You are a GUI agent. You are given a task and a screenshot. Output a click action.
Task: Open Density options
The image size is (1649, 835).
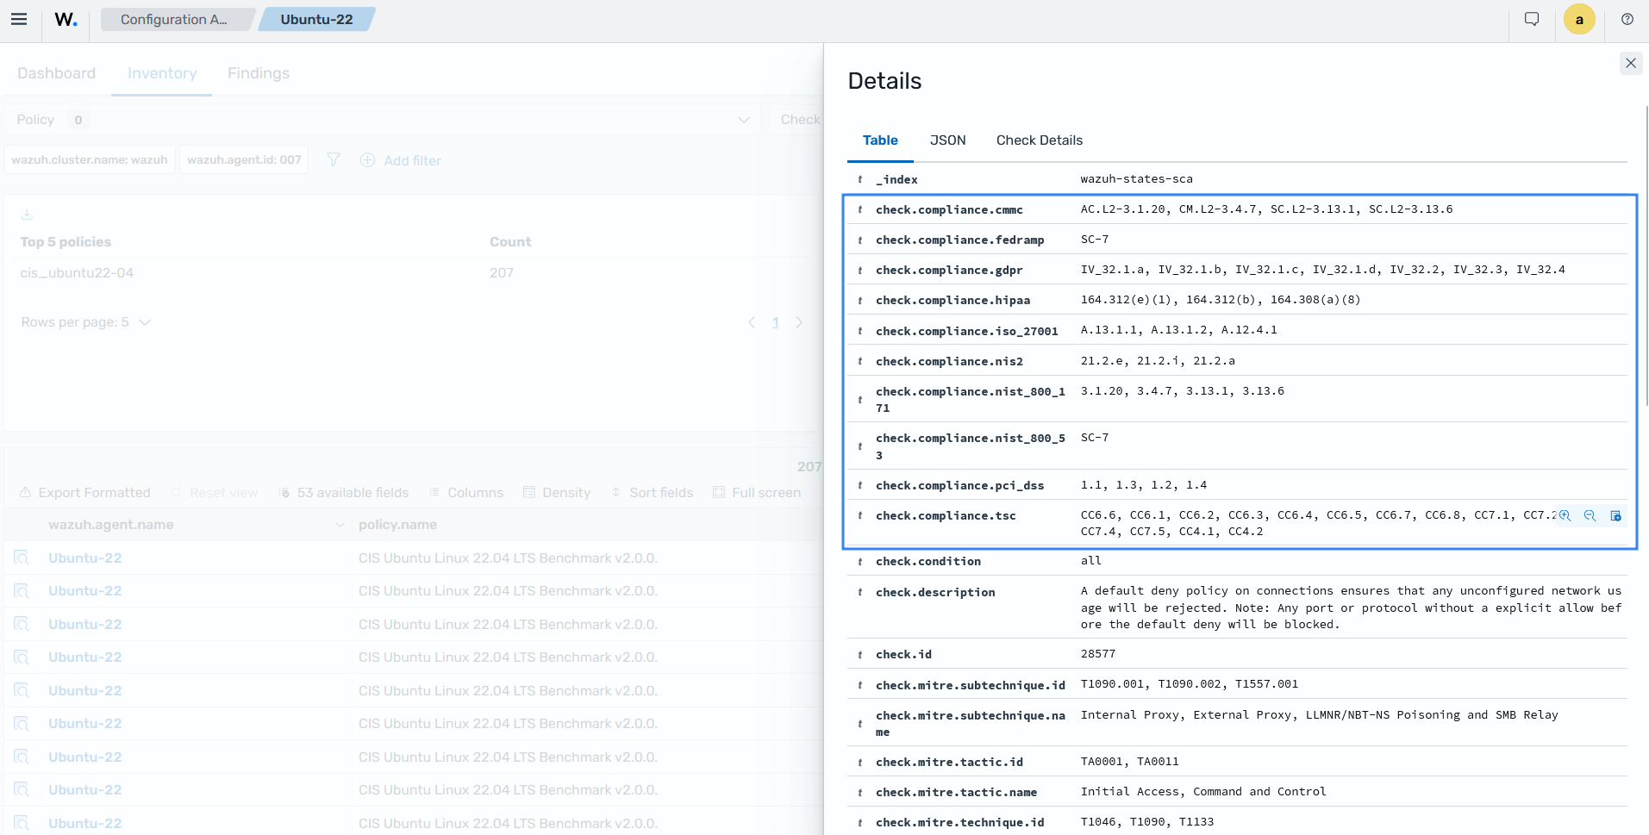(557, 493)
